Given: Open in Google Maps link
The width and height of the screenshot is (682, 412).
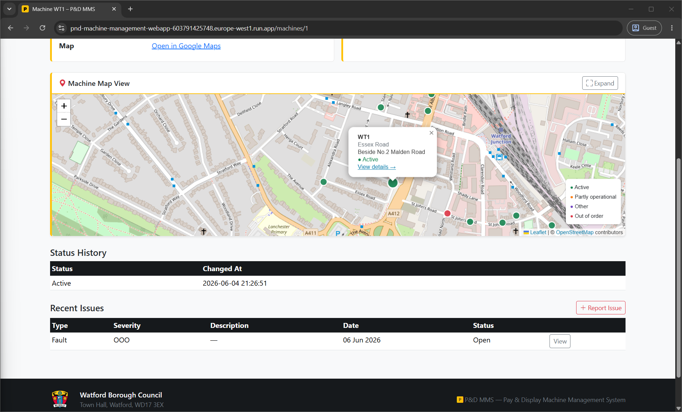Looking at the screenshot, I should coord(186,46).
